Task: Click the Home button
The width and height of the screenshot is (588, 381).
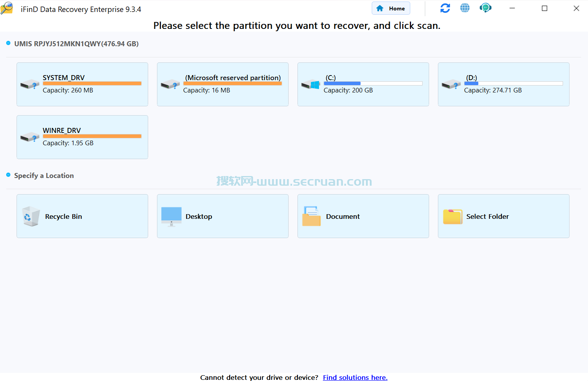Action: pos(391,8)
